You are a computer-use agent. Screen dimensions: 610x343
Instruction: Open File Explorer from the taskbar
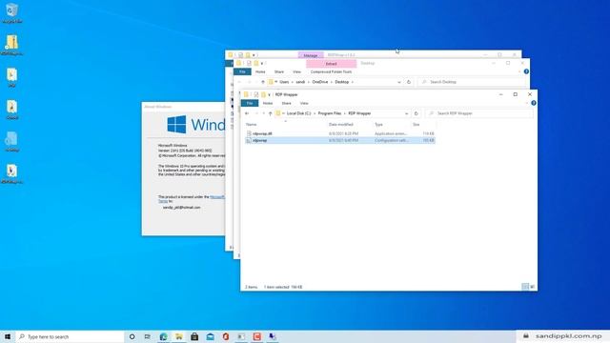(179, 336)
